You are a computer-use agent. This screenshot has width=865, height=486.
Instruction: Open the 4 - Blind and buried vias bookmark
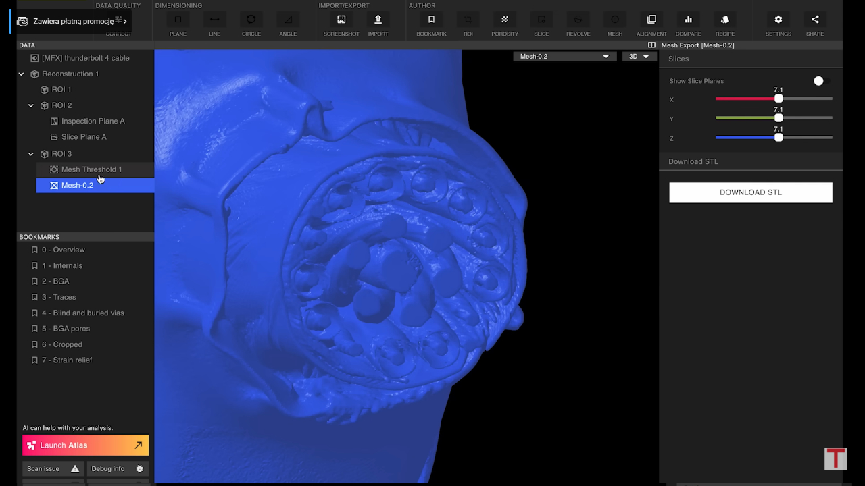82,313
